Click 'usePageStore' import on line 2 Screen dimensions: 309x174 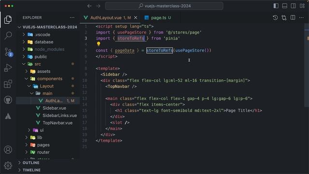(132, 32)
